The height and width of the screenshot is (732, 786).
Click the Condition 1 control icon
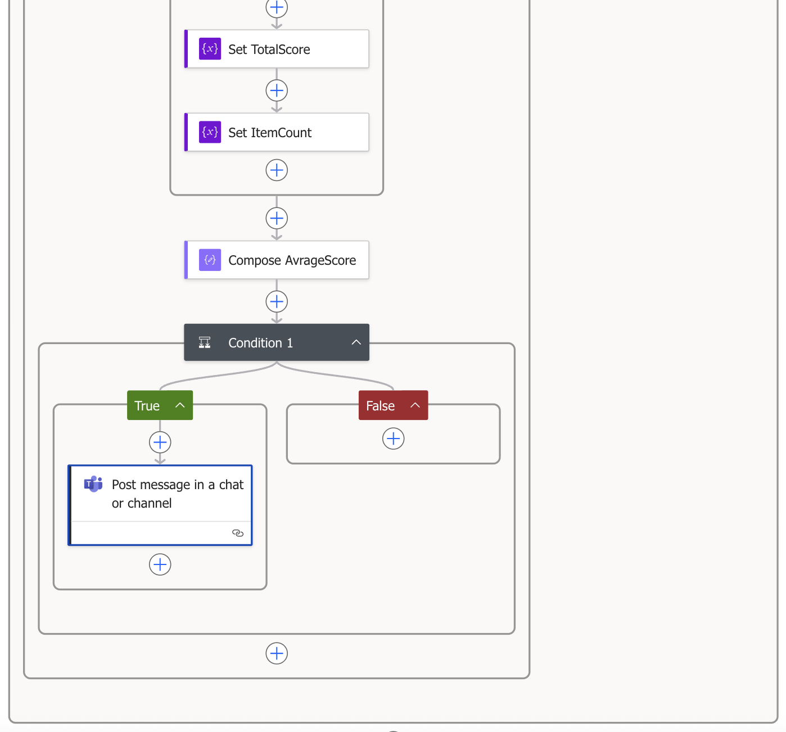tap(205, 342)
